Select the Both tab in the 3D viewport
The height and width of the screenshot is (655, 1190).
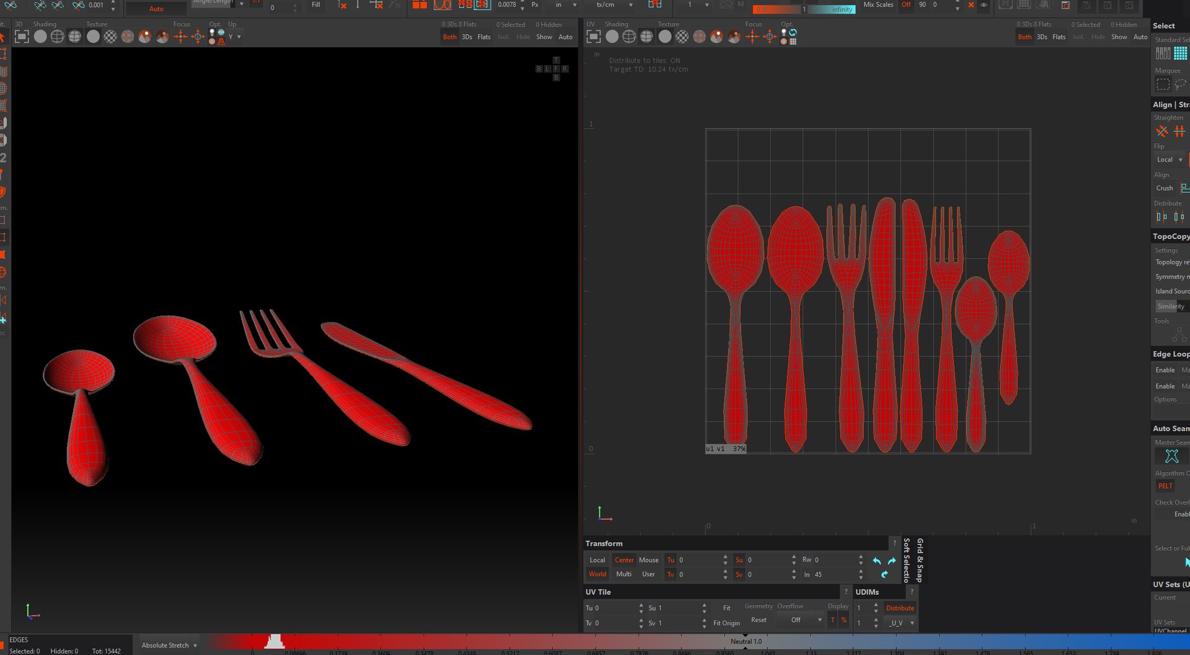click(449, 37)
